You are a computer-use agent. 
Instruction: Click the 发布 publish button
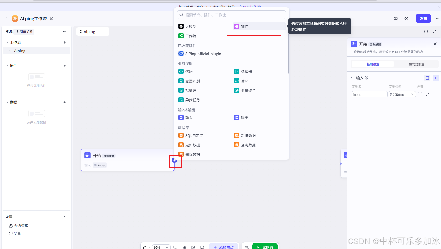(423, 18)
